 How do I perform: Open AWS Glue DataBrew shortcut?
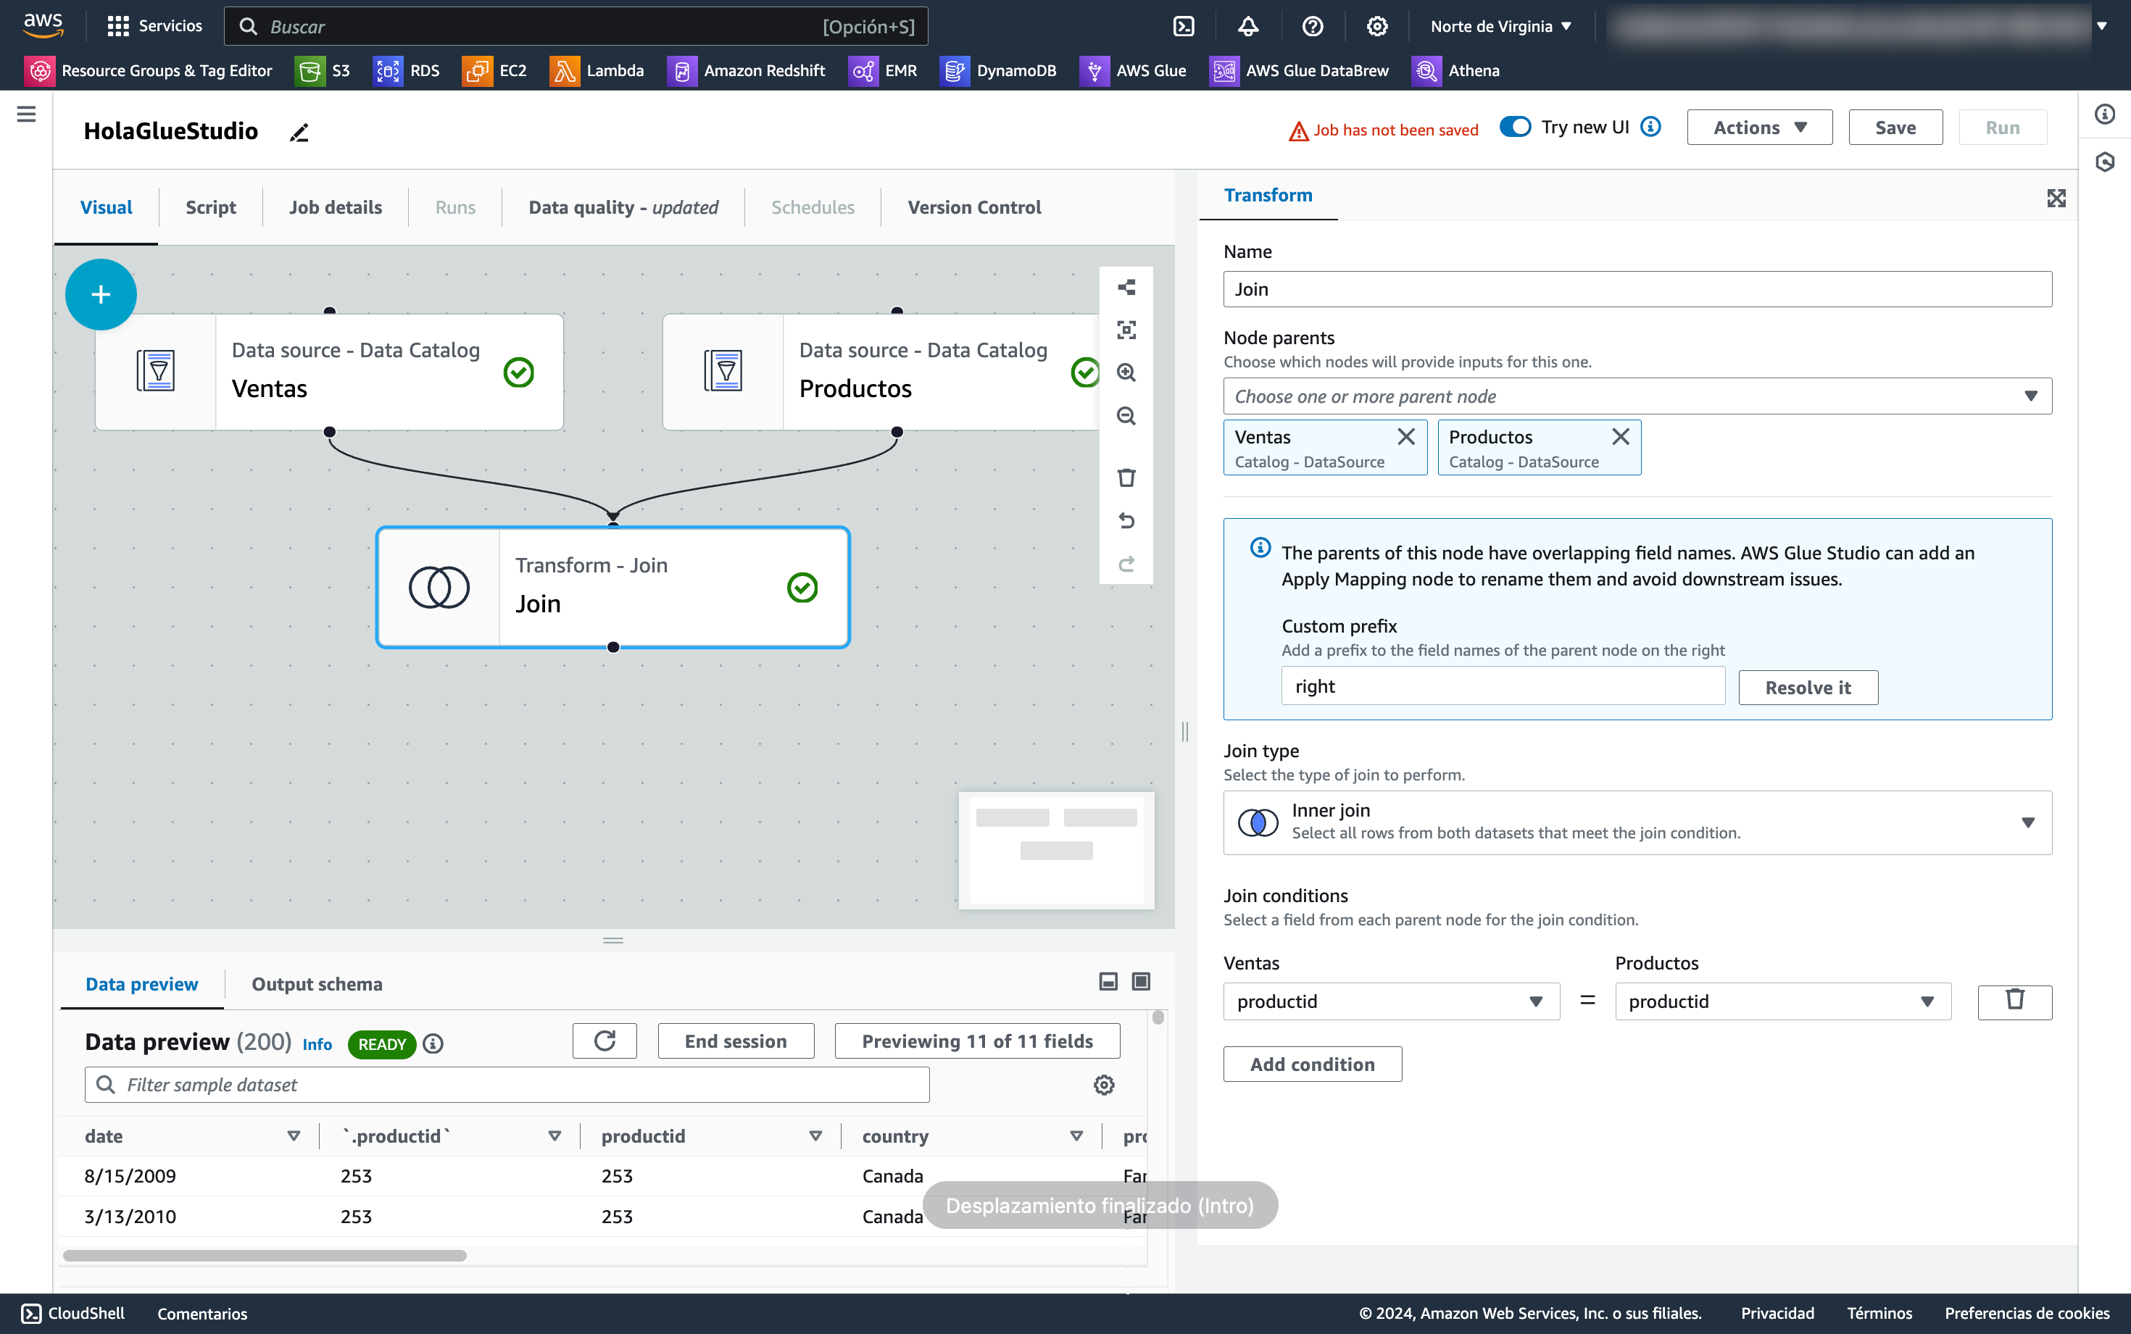[1299, 70]
